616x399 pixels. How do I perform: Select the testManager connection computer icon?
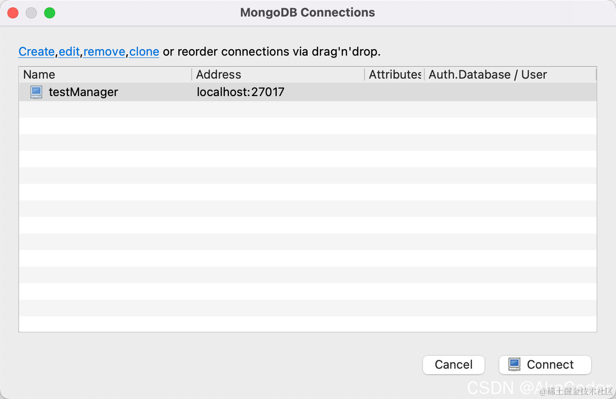[x=36, y=92]
